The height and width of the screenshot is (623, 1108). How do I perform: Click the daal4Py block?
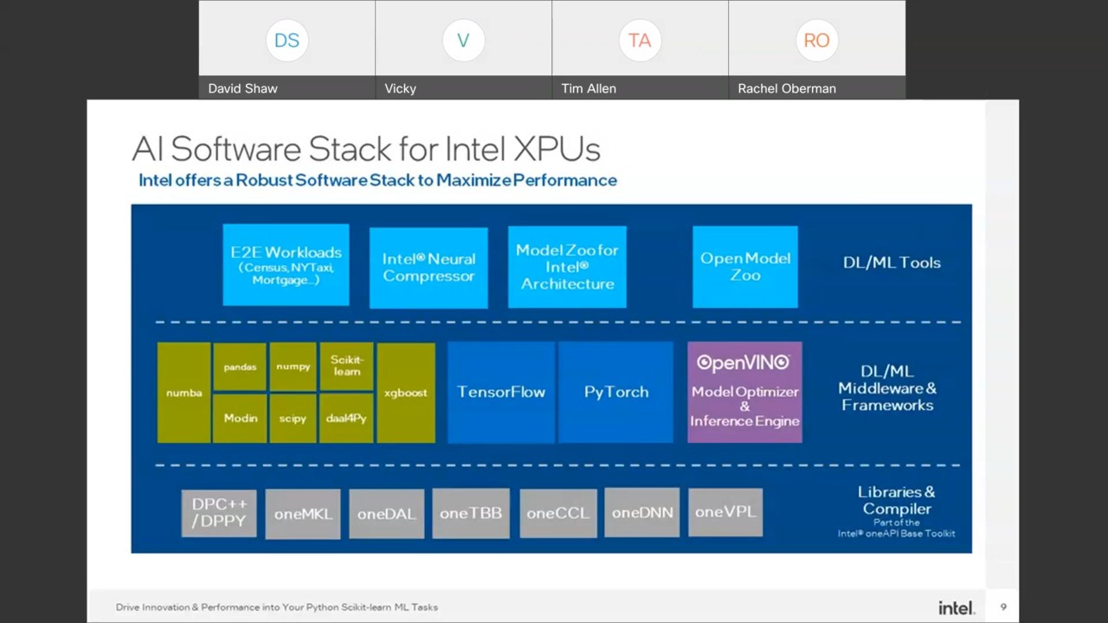346,419
